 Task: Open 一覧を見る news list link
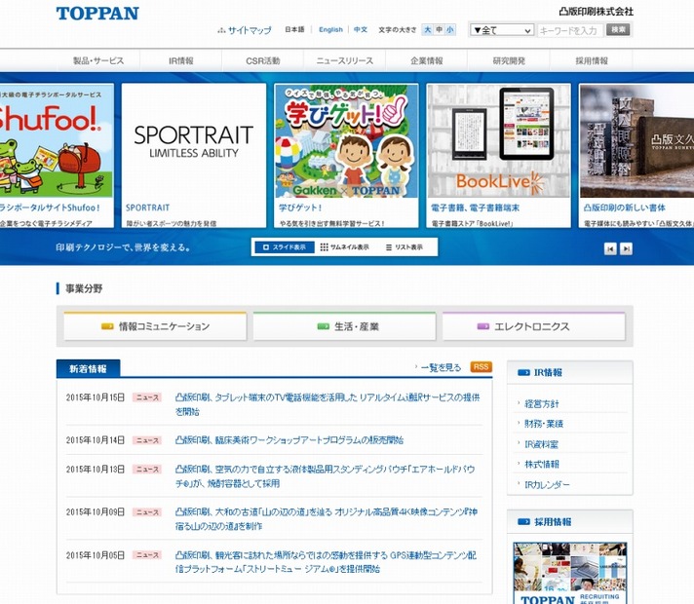(441, 367)
